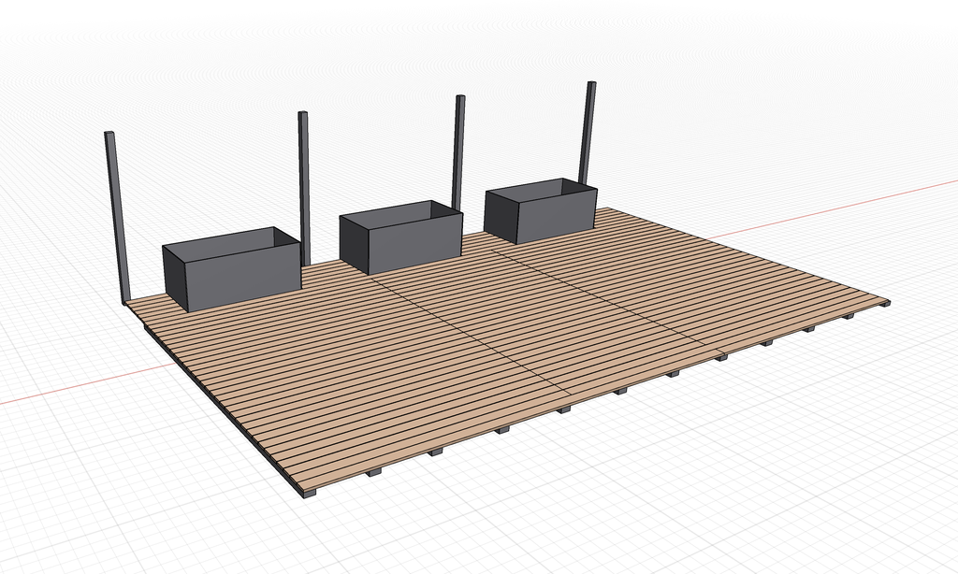Select the joist end at the deck's nearest corner
The height and width of the screenshot is (574, 958).
(310, 494)
